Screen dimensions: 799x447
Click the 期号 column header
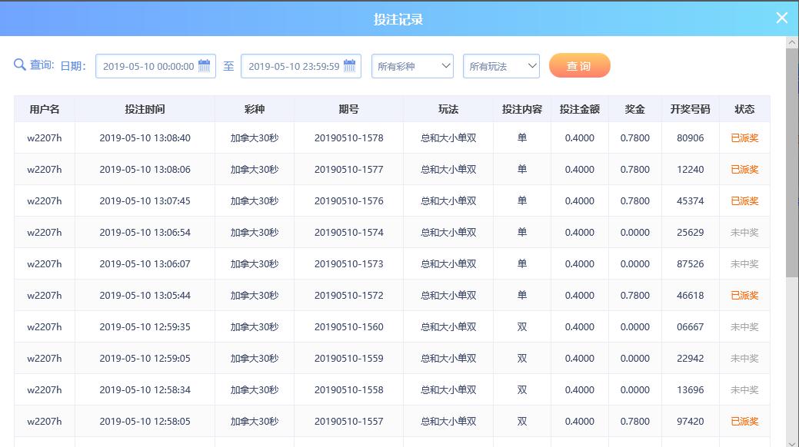tap(348, 109)
